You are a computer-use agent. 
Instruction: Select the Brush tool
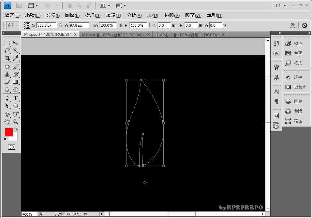pos(16,67)
